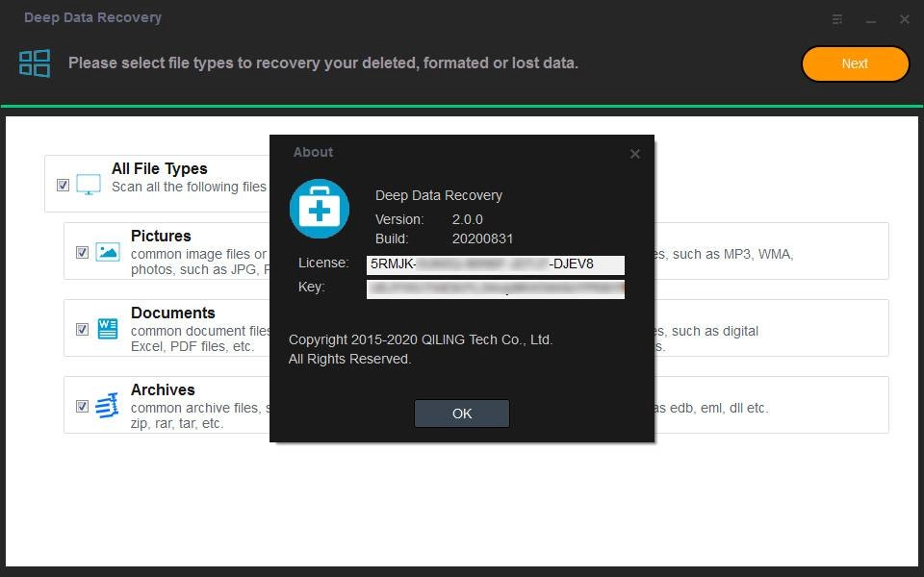Click the 'Please select file types' instruction text
The width and height of the screenshot is (924, 577).
(323, 63)
